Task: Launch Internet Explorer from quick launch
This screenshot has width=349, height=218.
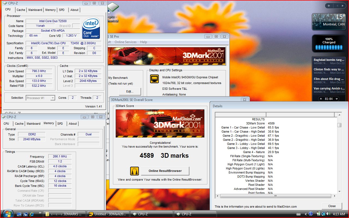Action: [31, 214]
